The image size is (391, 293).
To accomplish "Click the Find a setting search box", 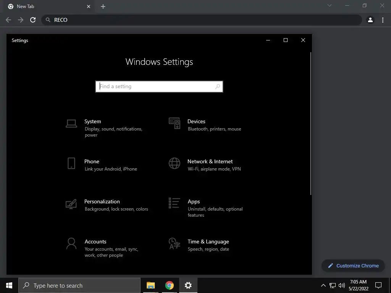I will click(159, 87).
